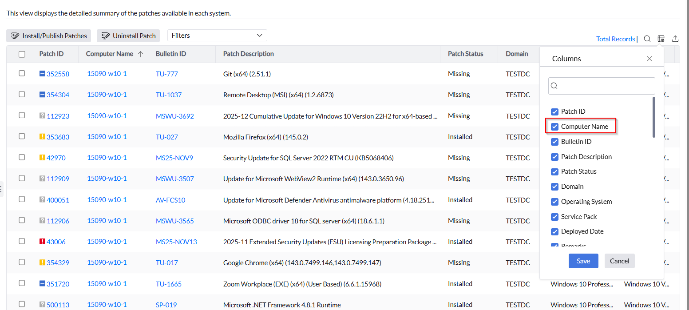Uncheck the Operating System column checkbox
This screenshot has width=689, height=310.
pyautogui.click(x=554, y=202)
